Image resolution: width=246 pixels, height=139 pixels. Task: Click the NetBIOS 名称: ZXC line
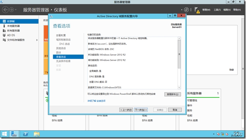101,49
